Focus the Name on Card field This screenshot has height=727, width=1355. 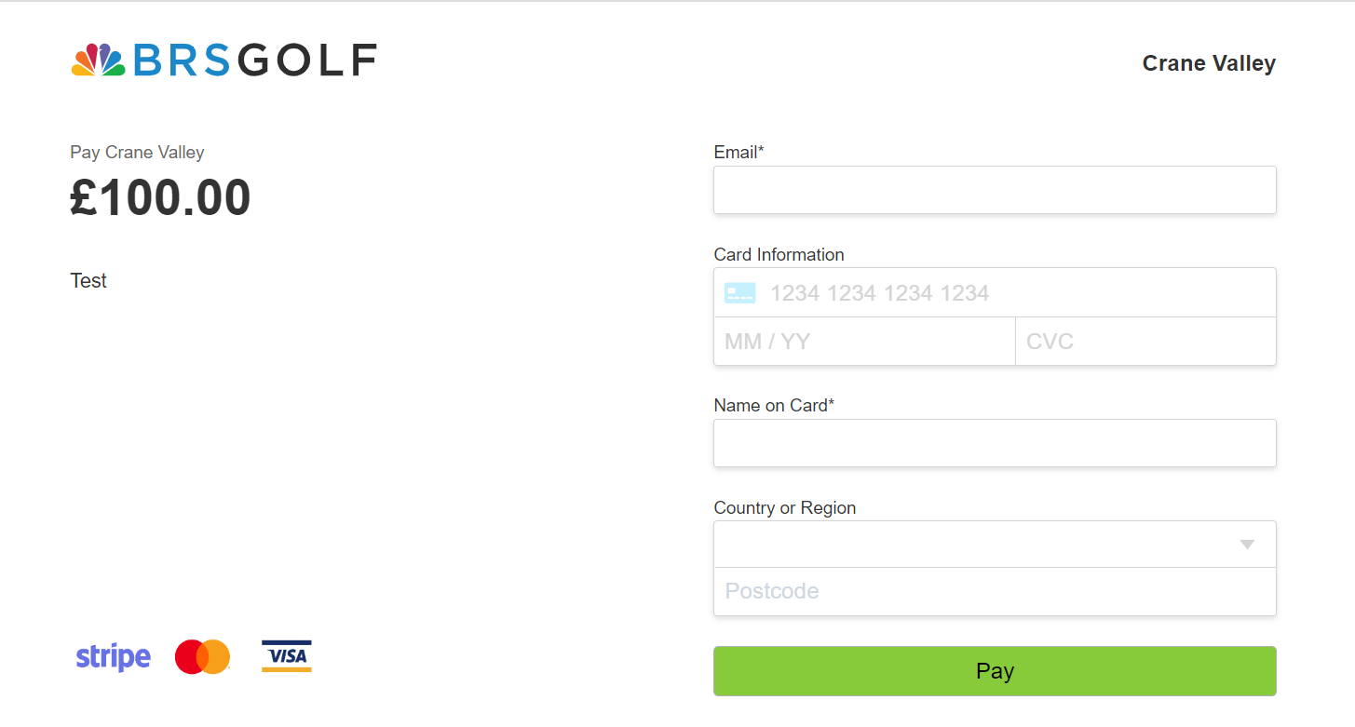(995, 443)
